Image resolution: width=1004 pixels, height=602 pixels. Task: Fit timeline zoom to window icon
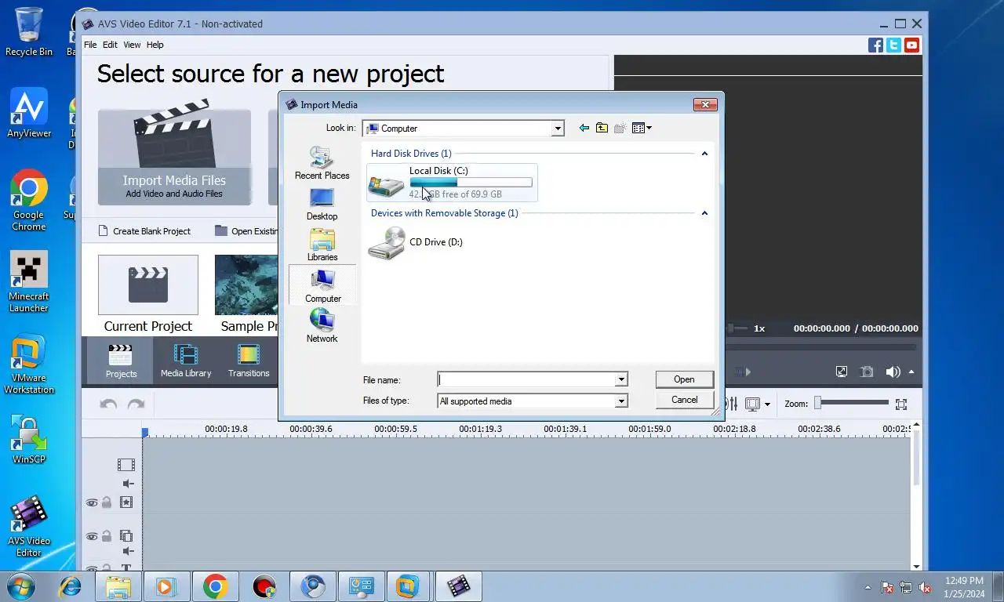pyautogui.click(x=901, y=404)
